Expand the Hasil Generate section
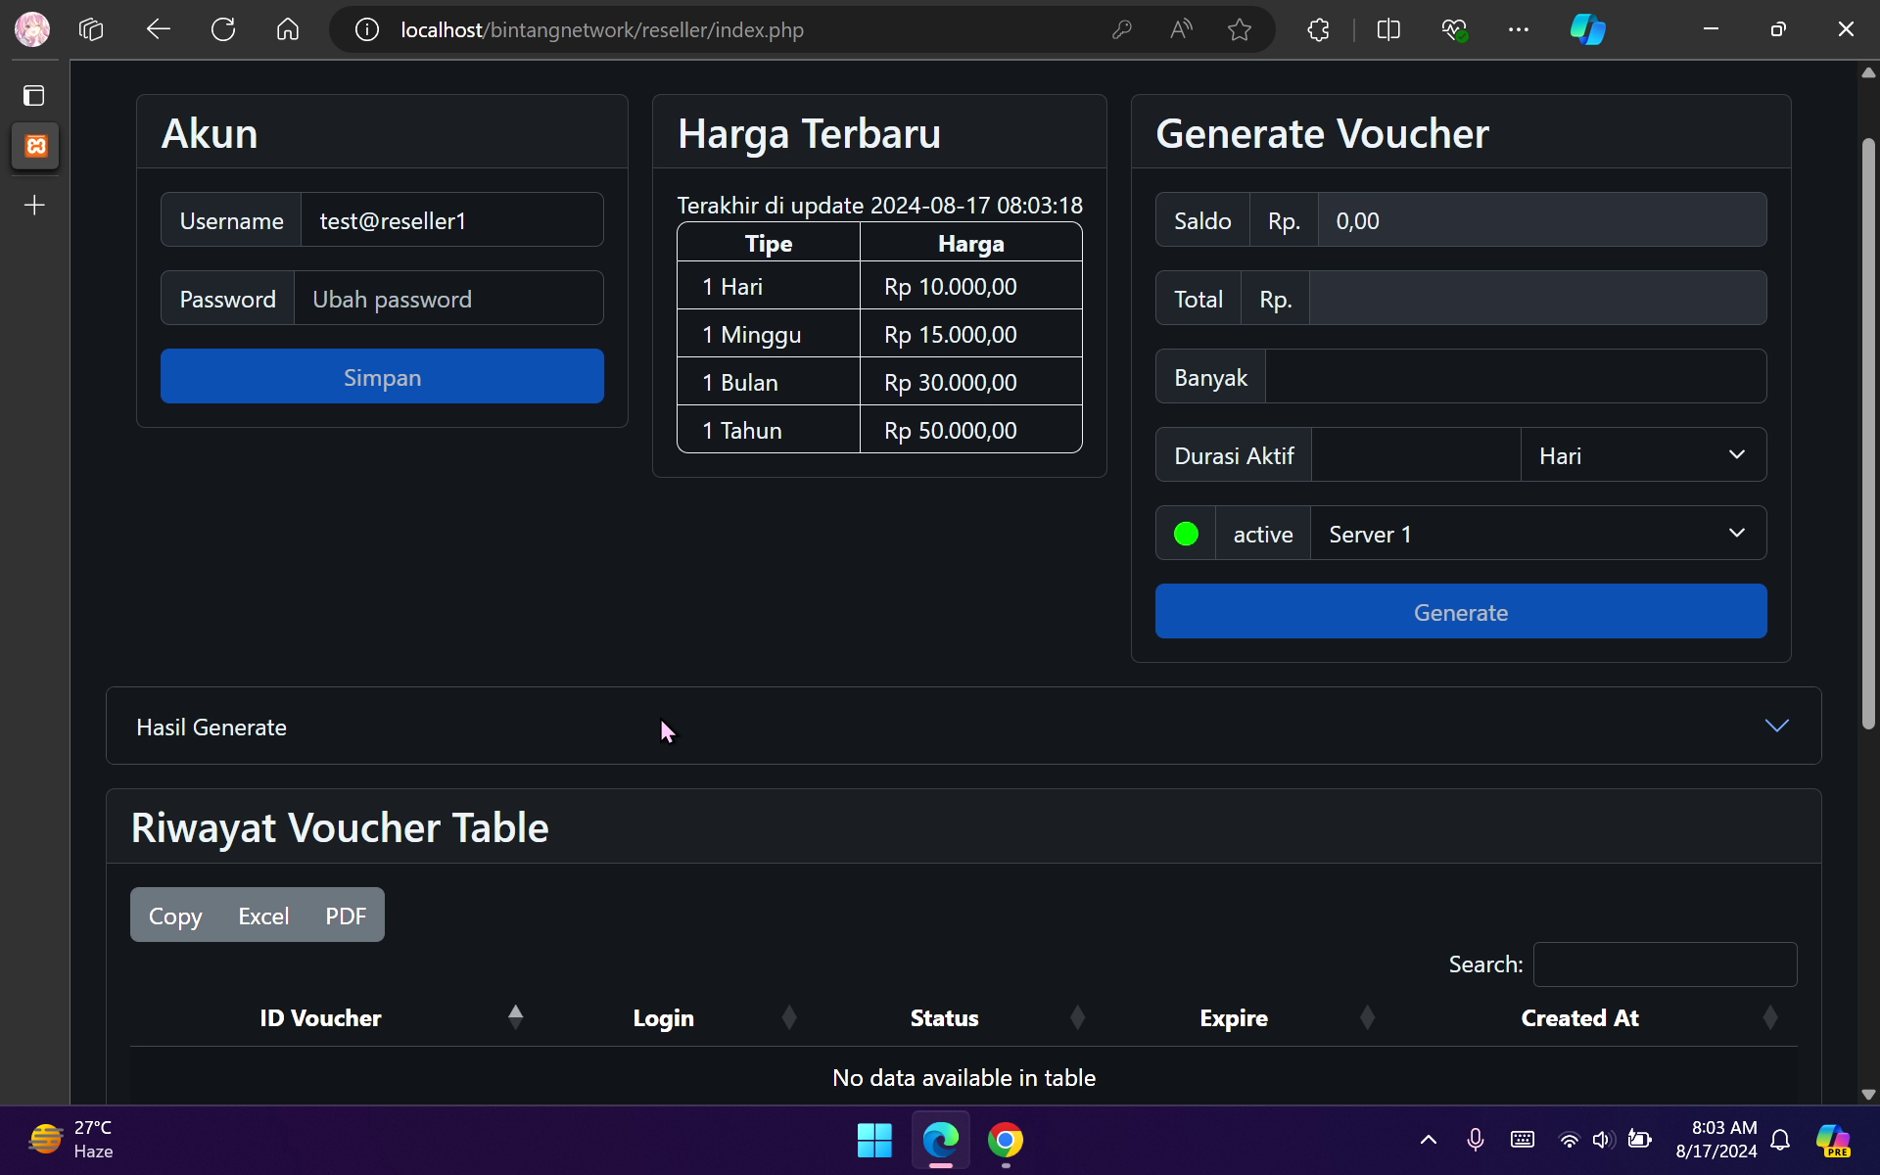1880x1175 pixels. click(963, 726)
